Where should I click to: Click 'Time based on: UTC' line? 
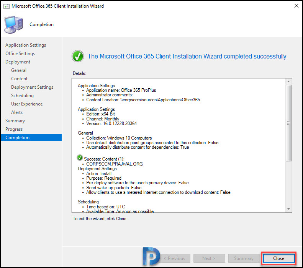point(105,207)
